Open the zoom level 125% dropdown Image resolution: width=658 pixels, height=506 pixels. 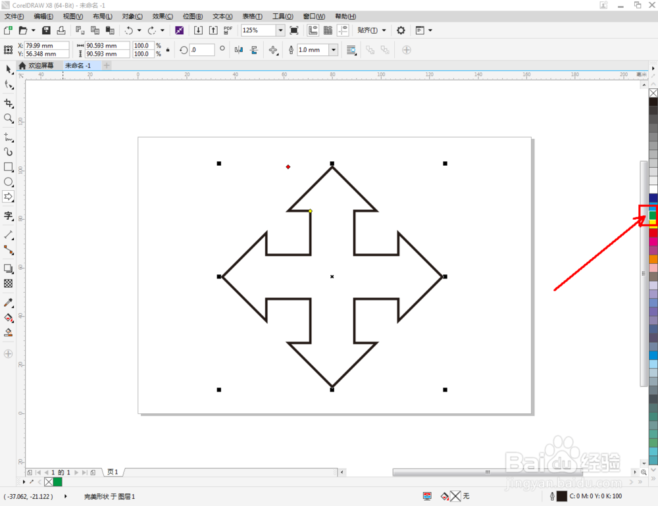(280, 30)
